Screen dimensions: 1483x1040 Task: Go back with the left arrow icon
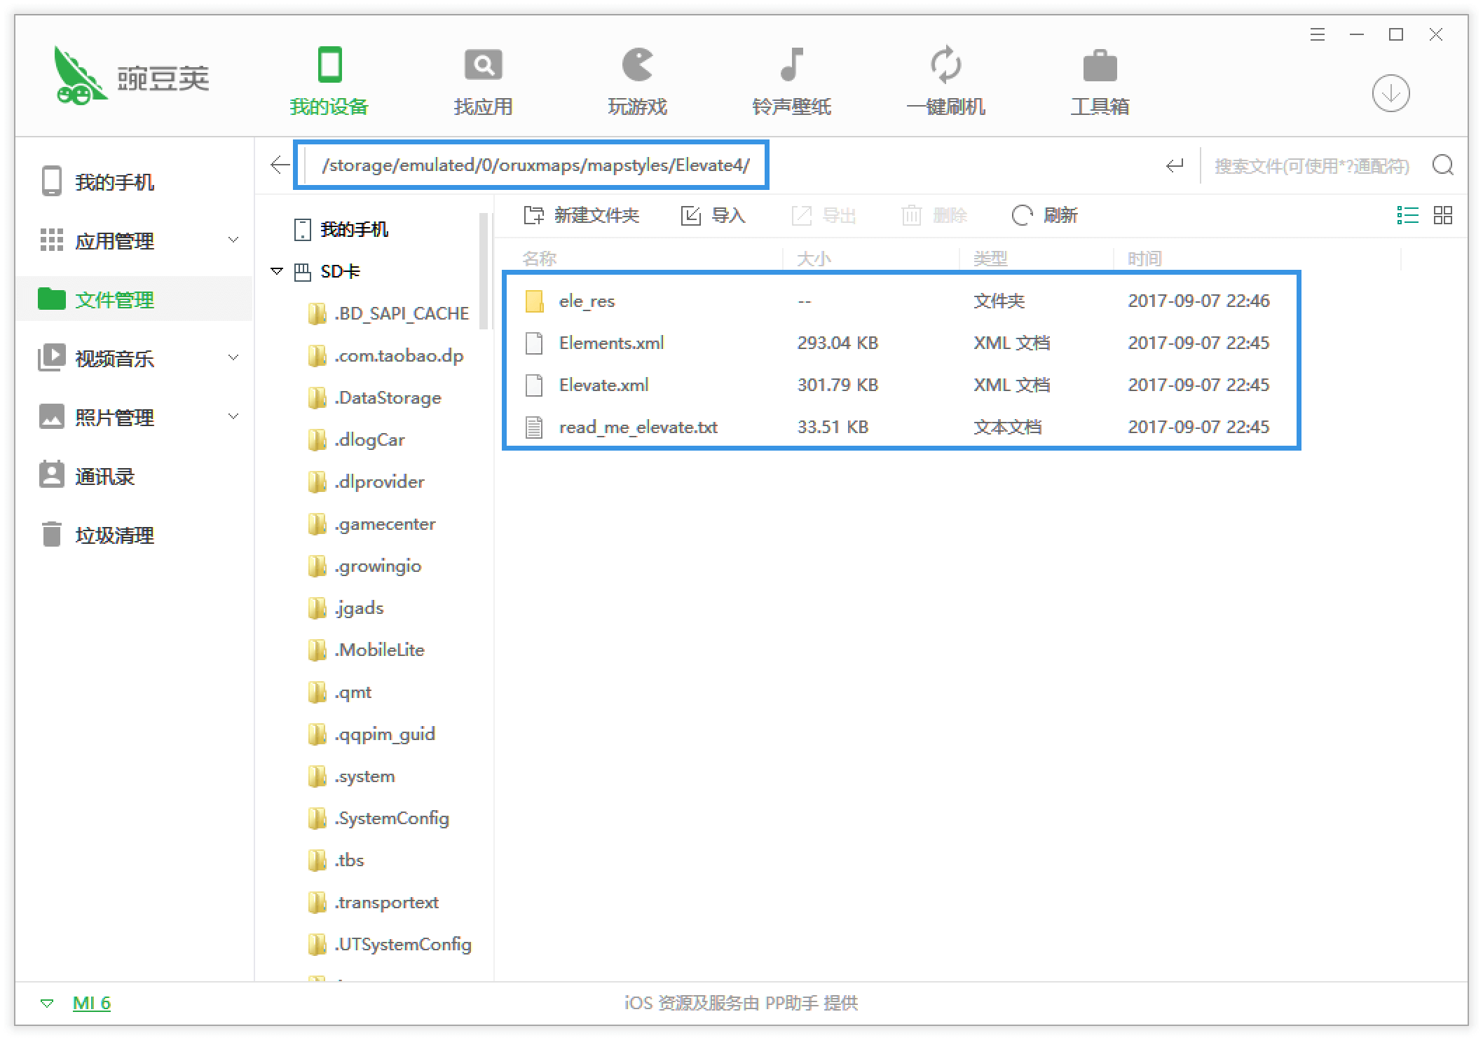(x=280, y=165)
